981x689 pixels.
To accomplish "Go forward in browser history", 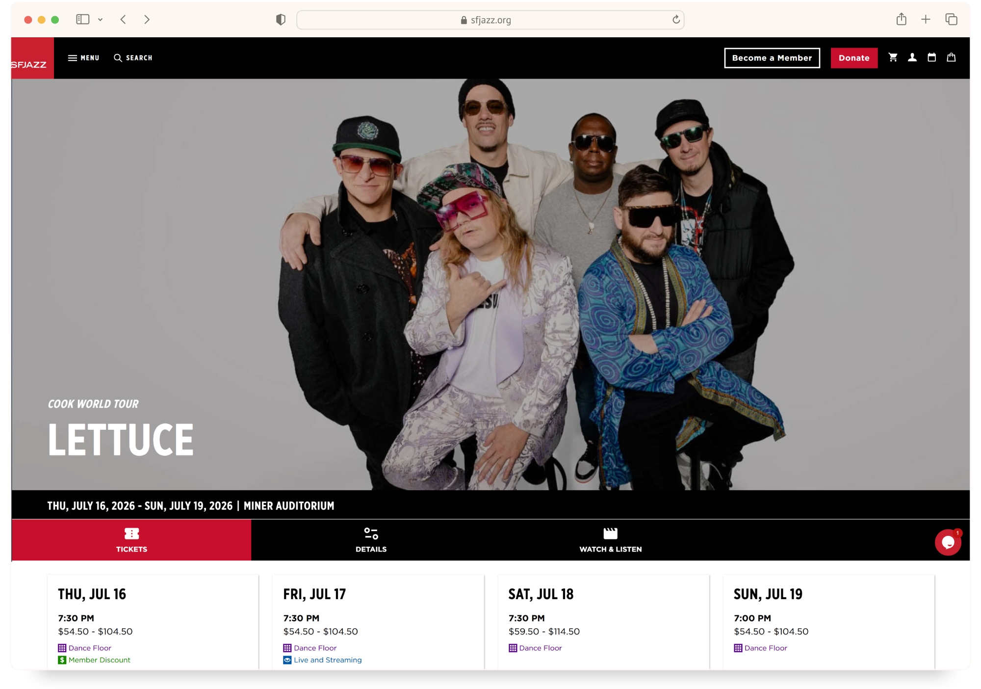I will point(147,20).
